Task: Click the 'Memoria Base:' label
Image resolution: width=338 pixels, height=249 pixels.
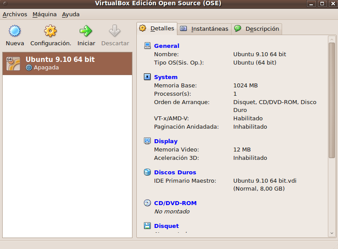Action: 175,85
